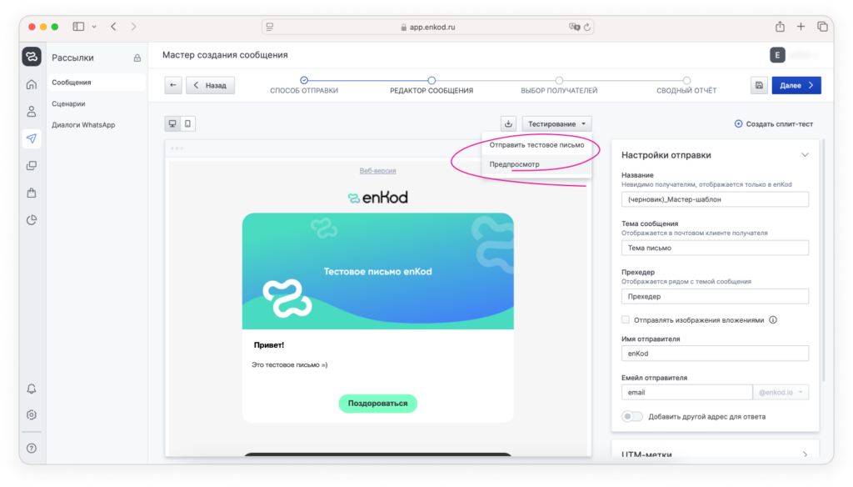
Task: Choose Отправить тестовое письмо menu item
Action: [536, 145]
